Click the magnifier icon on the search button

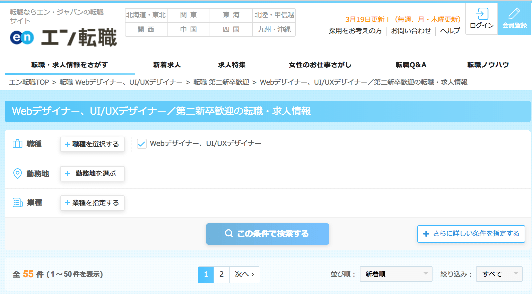click(x=229, y=233)
